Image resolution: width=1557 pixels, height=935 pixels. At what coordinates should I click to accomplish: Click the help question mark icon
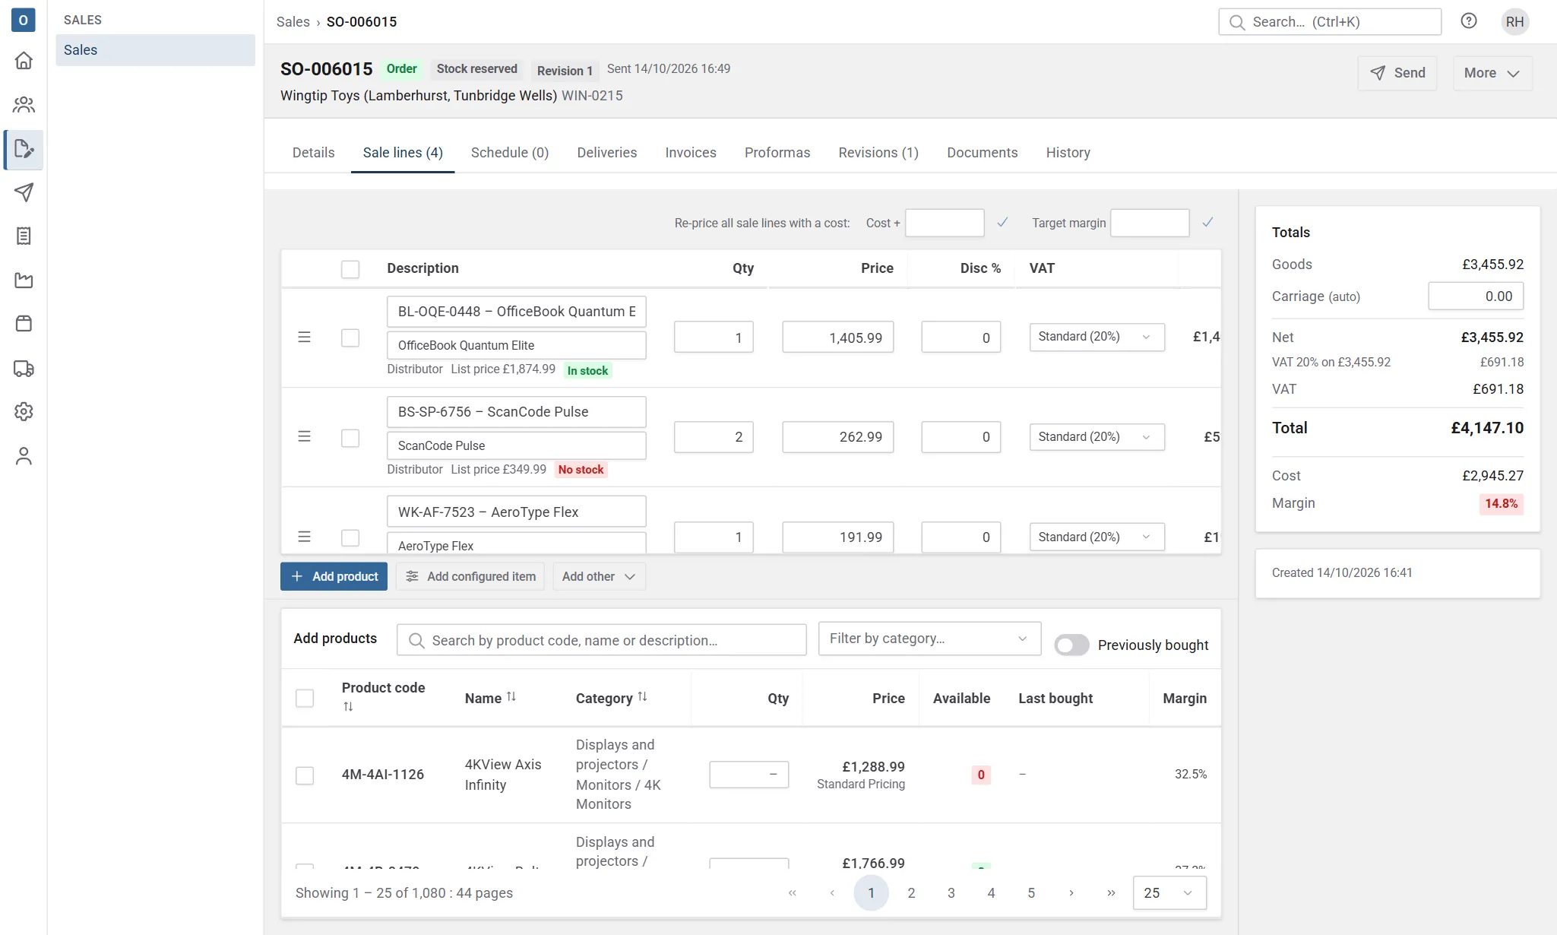coord(1469,21)
